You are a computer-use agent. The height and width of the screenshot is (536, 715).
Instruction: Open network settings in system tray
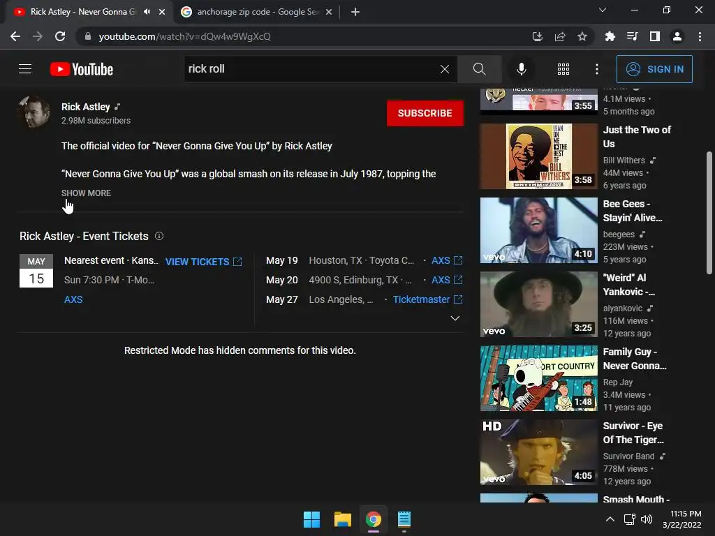(630, 519)
